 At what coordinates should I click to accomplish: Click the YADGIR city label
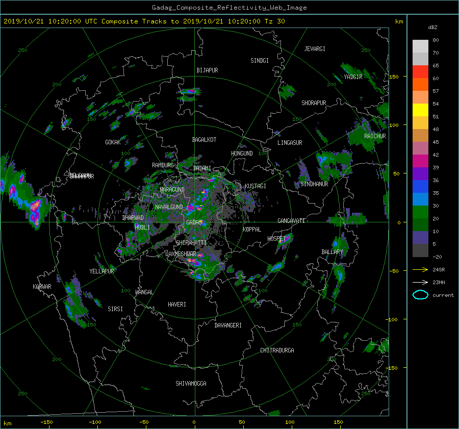[353, 77]
